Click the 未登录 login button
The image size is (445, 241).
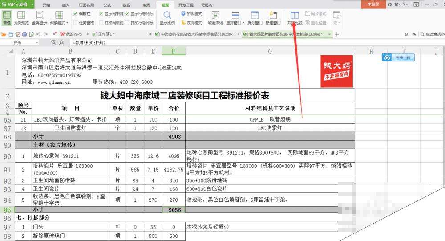click(x=373, y=4)
